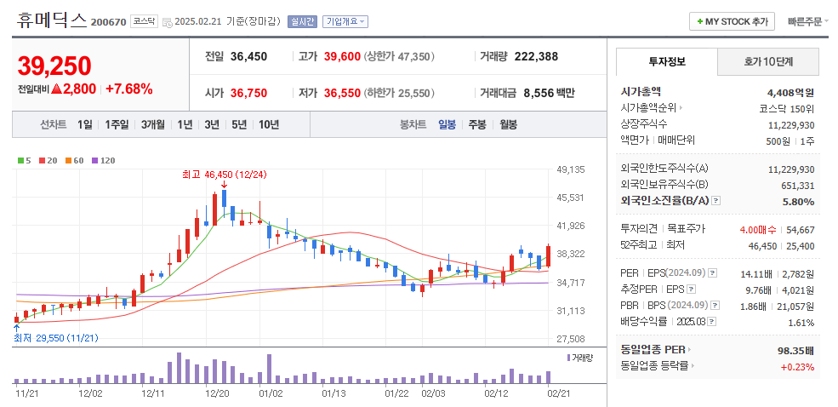Show the 주봉 candlestick chart
838x407 pixels.
(x=477, y=124)
